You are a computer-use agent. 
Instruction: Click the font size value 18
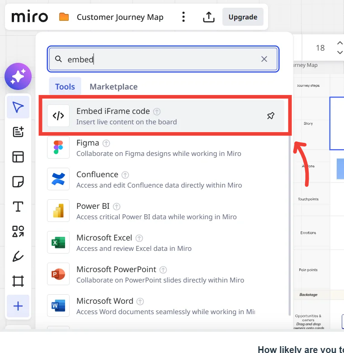[x=320, y=48]
